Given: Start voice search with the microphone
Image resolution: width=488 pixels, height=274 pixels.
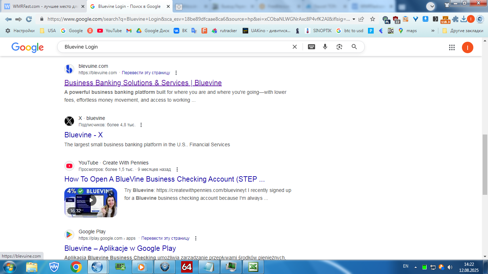Looking at the screenshot, I should tap(325, 47).
